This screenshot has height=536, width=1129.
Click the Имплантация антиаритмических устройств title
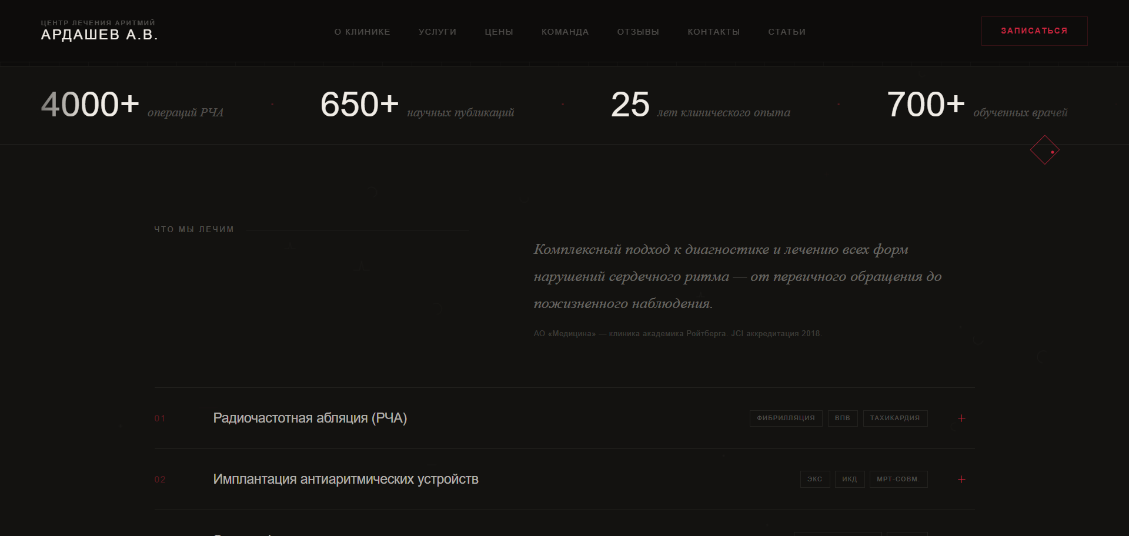pyautogui.click(x=346, y=479)
